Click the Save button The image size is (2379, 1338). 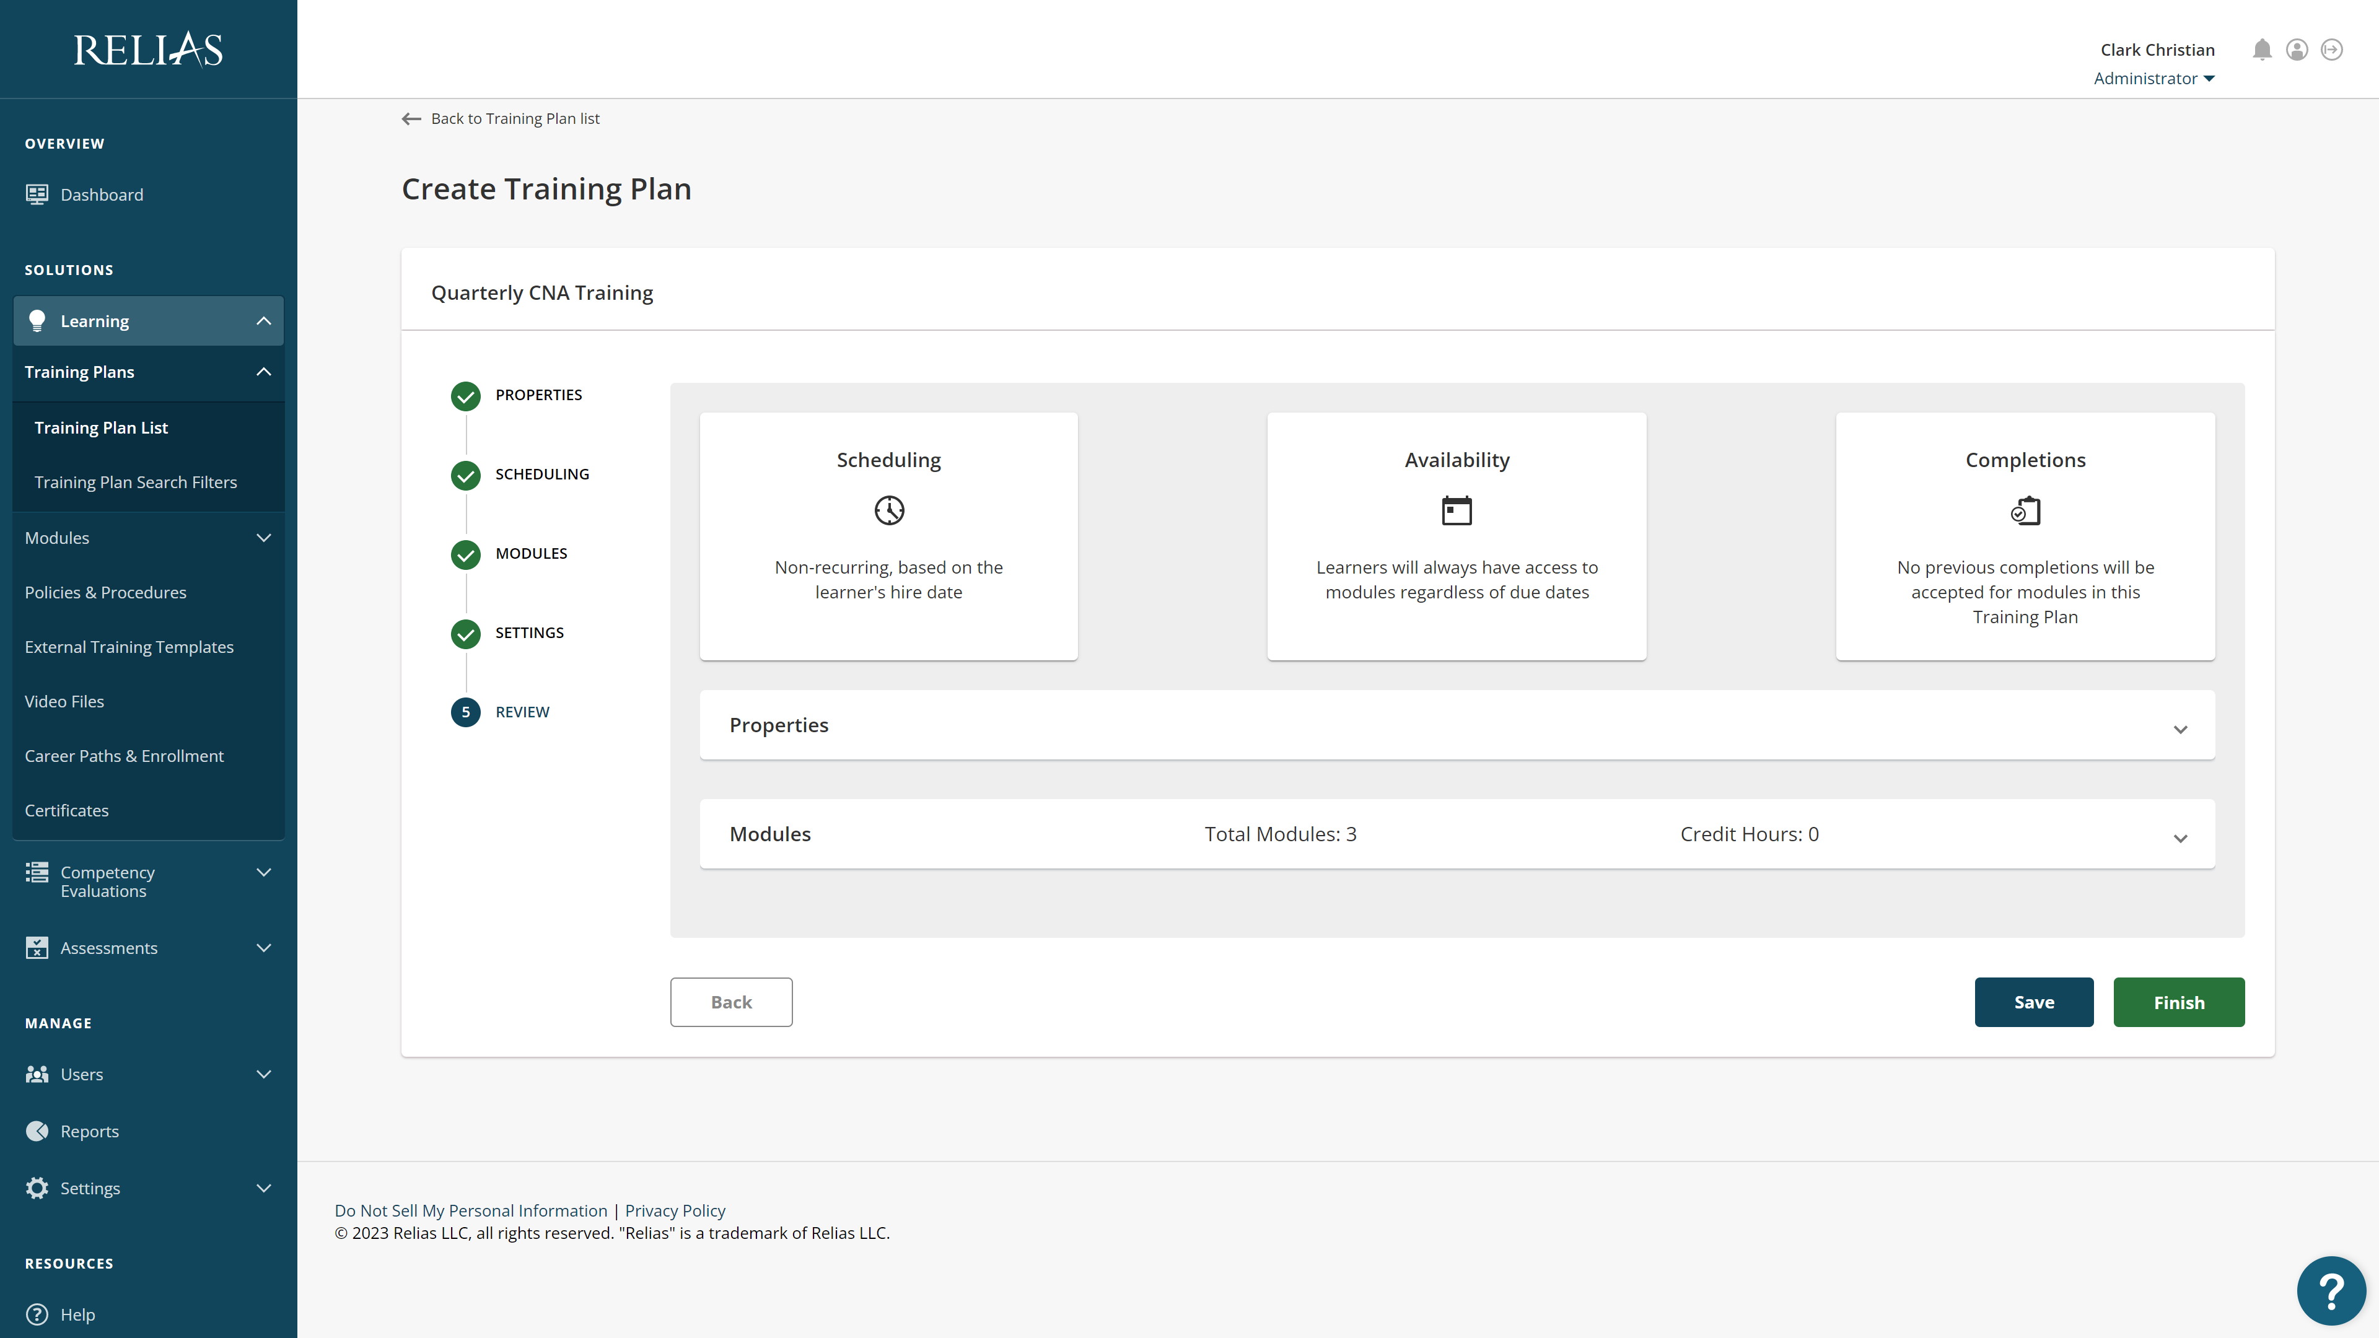[2033, 1002]
